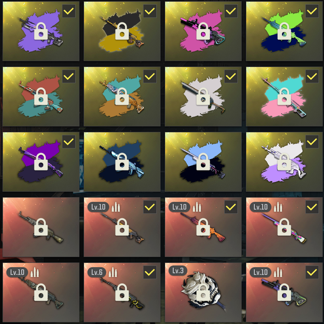This screenshot has height=324, width=324.
Task: Click the bullets icon on the Lv.6 weapon
Action: click(113, 272)
